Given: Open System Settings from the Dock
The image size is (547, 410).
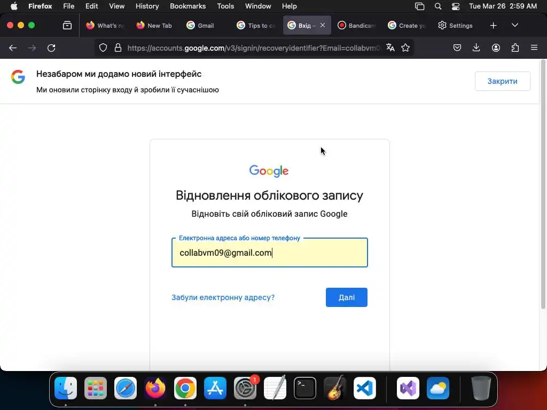Looking at the screenshot, I should (x=245, y=388).
